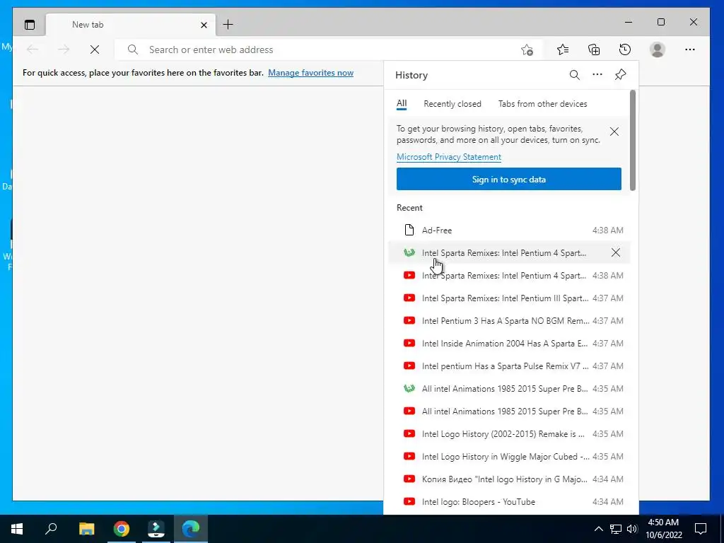Viewport: 724px width, 543px height.
Task: Search history with magnifier icon
Action: click(x=574, y=75)
